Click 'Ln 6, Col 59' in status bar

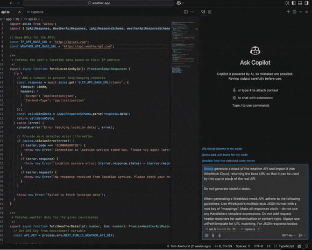coord(223,246)
